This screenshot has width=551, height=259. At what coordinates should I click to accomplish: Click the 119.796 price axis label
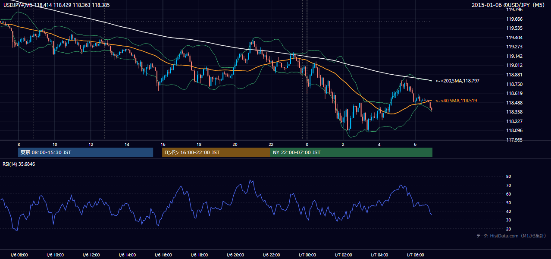point(513,9)
